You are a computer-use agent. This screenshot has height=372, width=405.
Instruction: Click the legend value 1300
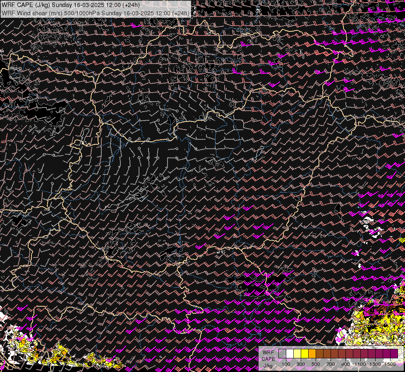click(375, 364)
